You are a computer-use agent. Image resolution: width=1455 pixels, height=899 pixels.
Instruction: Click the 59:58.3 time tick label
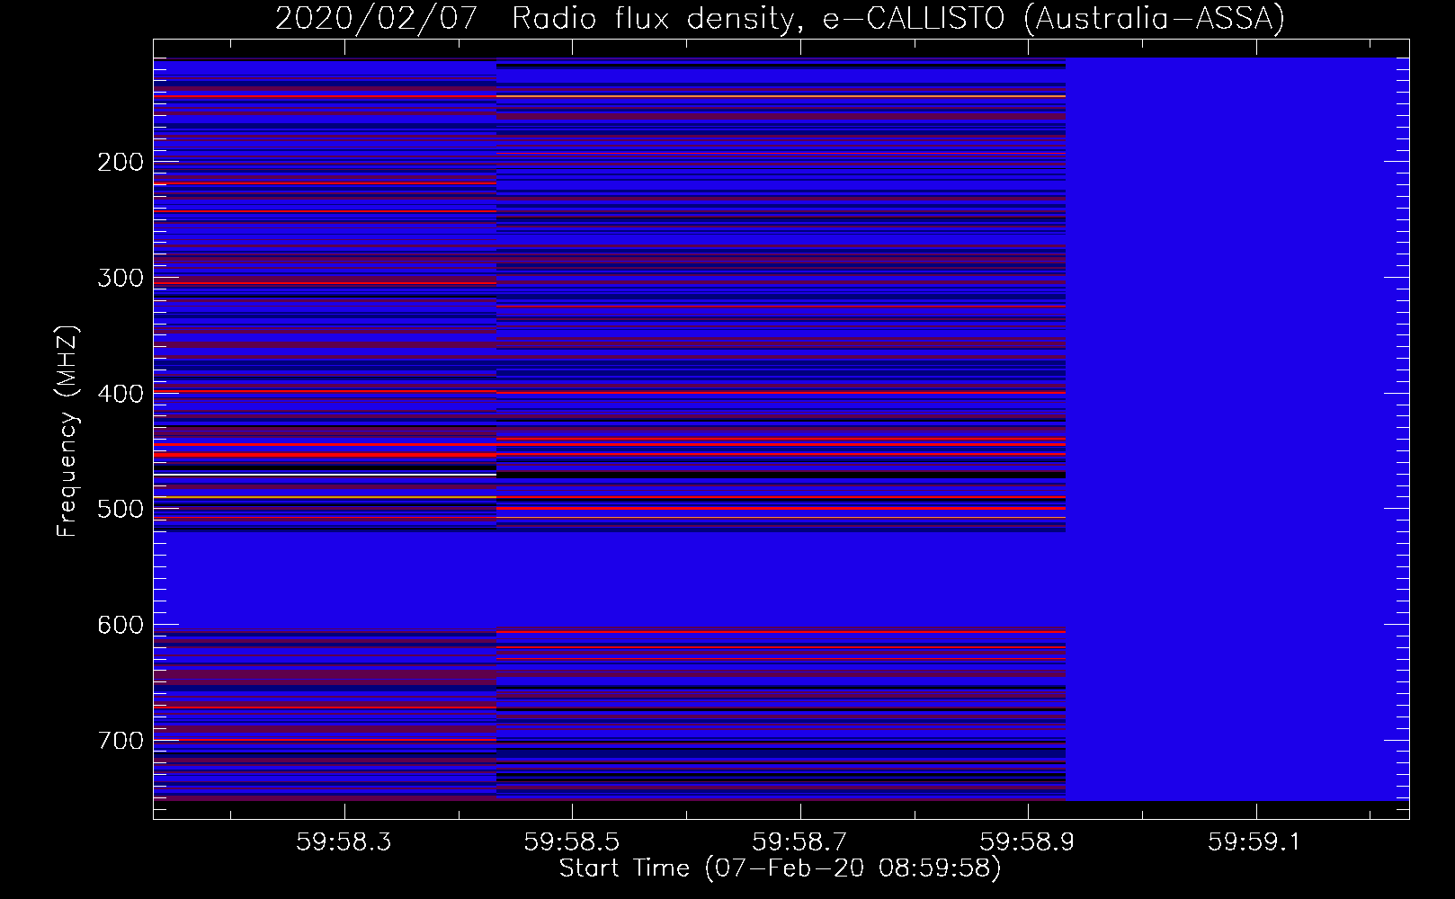(x=344, y=842)
